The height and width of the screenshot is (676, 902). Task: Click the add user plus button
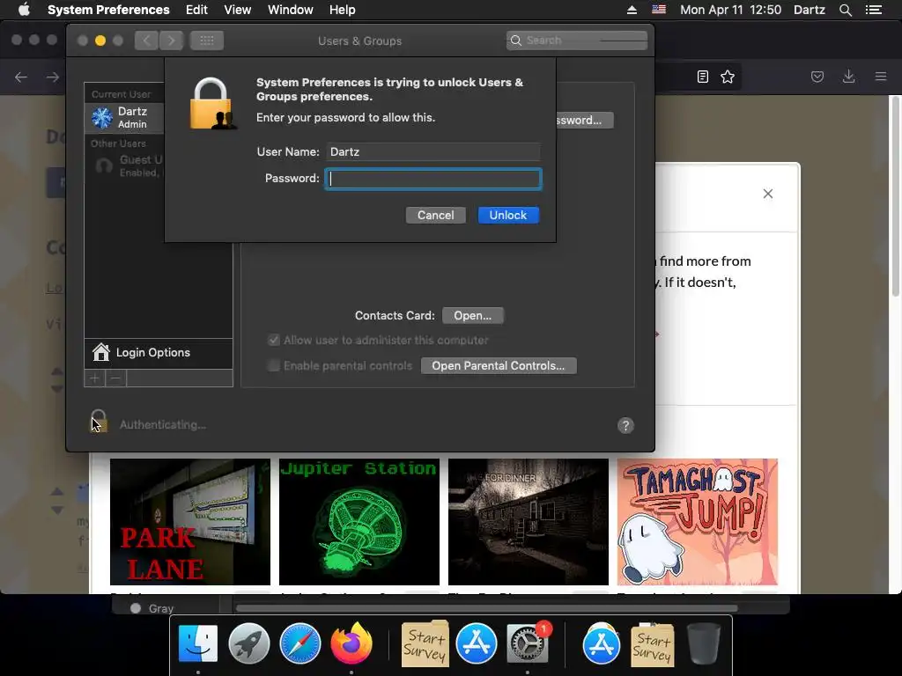(x=94, y=378)
